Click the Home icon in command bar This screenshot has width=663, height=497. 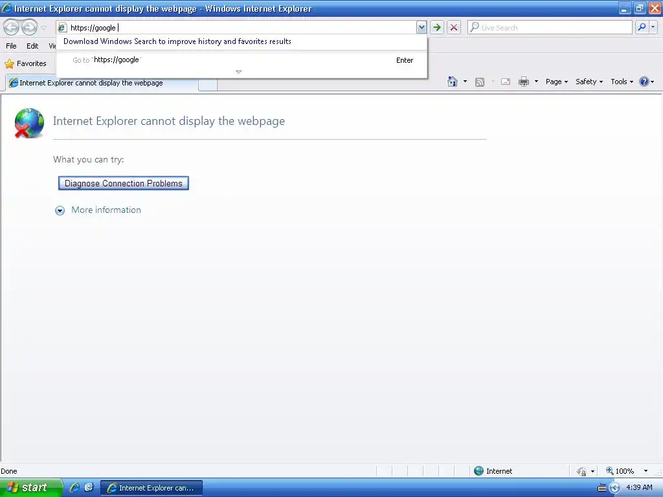(453, 82)
